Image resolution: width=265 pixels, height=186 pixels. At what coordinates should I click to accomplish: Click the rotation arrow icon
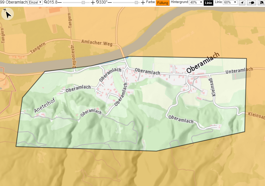click(97, 2)
